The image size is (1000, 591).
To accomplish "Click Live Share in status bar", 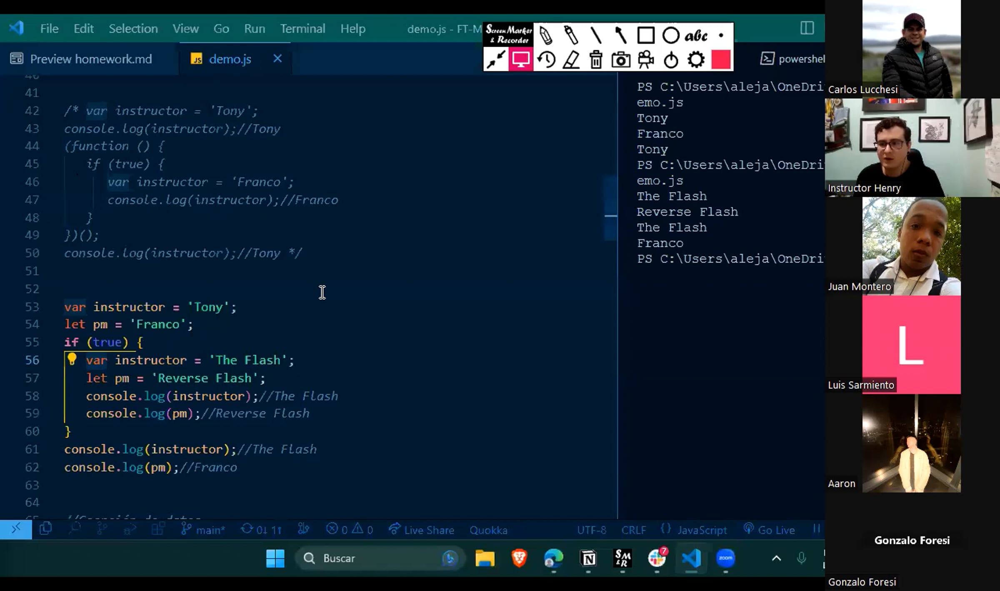I will pos(422,530).
